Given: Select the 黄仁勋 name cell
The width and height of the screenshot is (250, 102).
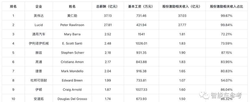Looking at the screenshot, I should (72, 16).
